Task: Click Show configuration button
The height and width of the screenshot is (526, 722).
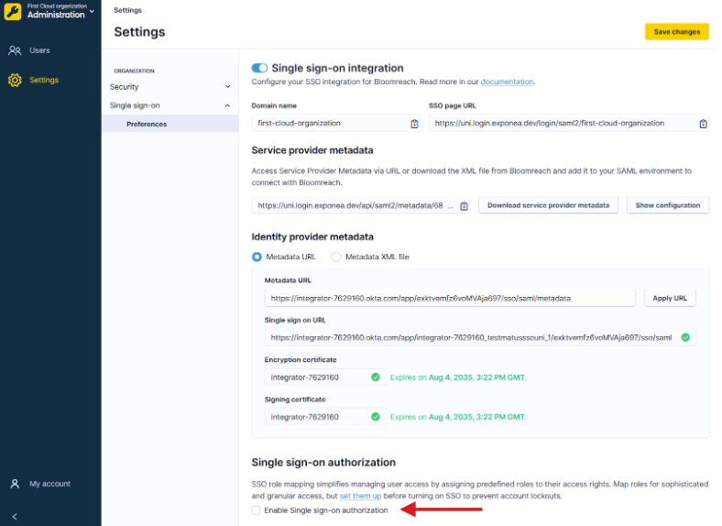Action: click(x=668, y=205)
